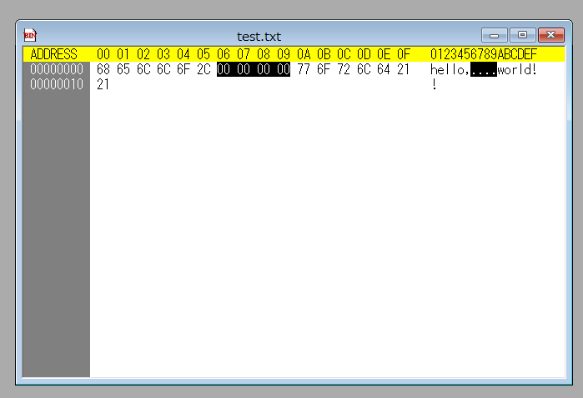Image resolution: width=583 pixels, height=398 pixels.
Task: Select byte 6C under column 02
Action: click(x=143, y=69)
